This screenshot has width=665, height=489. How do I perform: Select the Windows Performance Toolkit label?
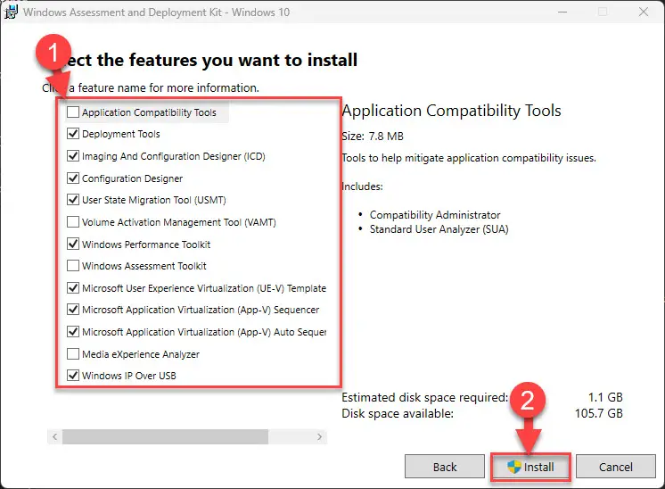click(x=146, y=244)
